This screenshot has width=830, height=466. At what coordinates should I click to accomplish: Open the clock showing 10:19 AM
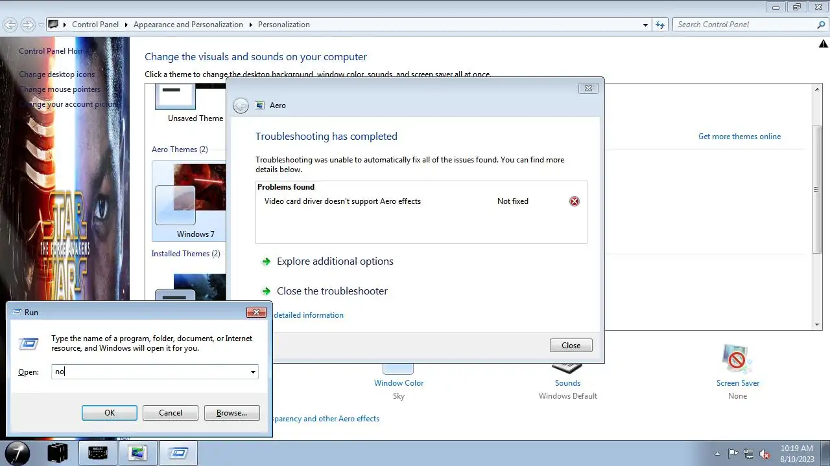pyautogui.click(x=797, y=453)
